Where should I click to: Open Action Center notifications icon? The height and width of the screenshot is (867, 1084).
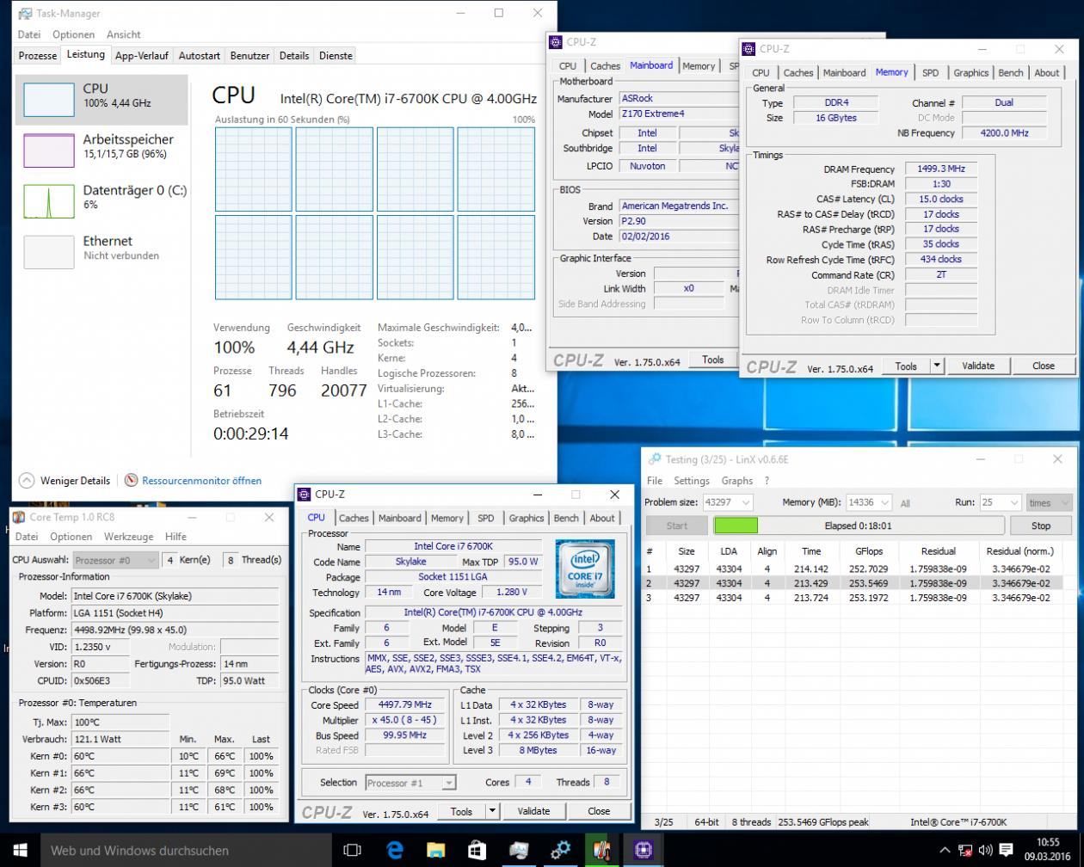point(1007,850)
